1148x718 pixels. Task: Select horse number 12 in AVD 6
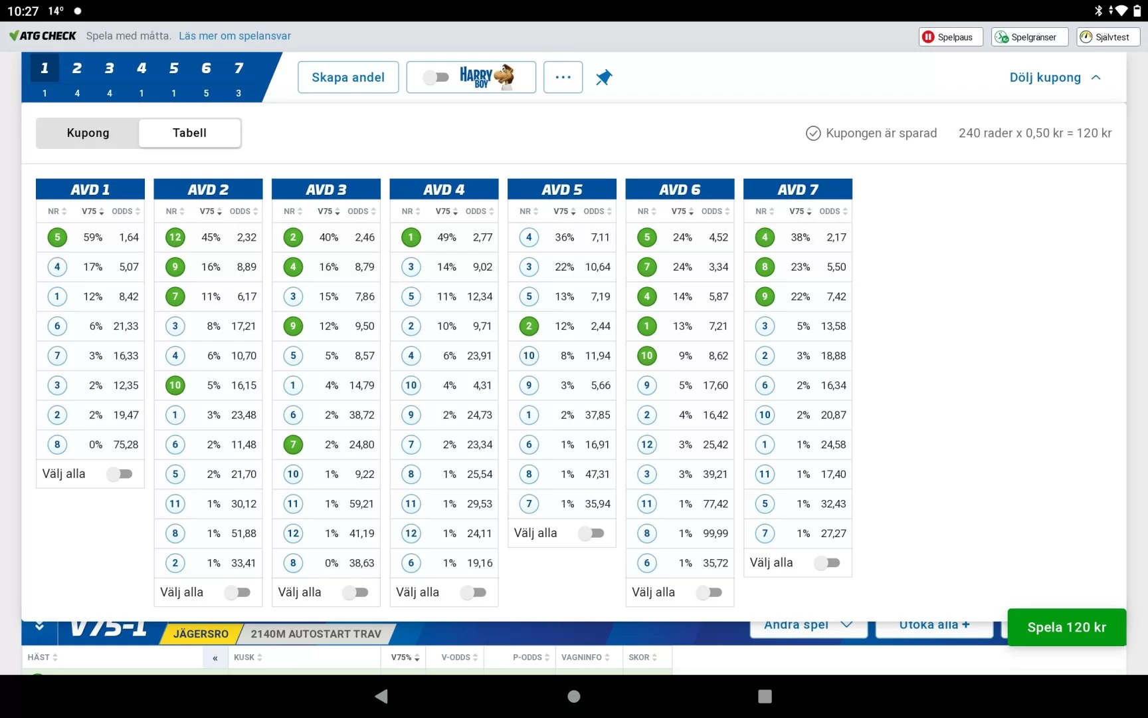coord(647,444)
